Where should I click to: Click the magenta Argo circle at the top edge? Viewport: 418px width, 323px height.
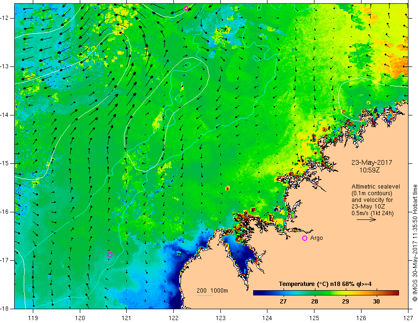[186, 8]
